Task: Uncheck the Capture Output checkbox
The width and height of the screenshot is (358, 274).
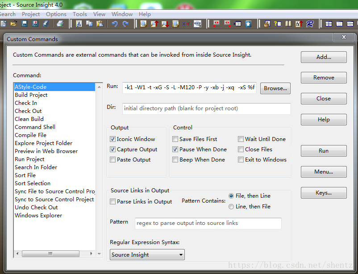Action: coord(112,149)
